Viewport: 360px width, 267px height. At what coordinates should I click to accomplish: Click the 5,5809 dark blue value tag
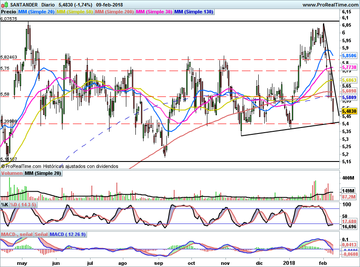tap(349, 97)
